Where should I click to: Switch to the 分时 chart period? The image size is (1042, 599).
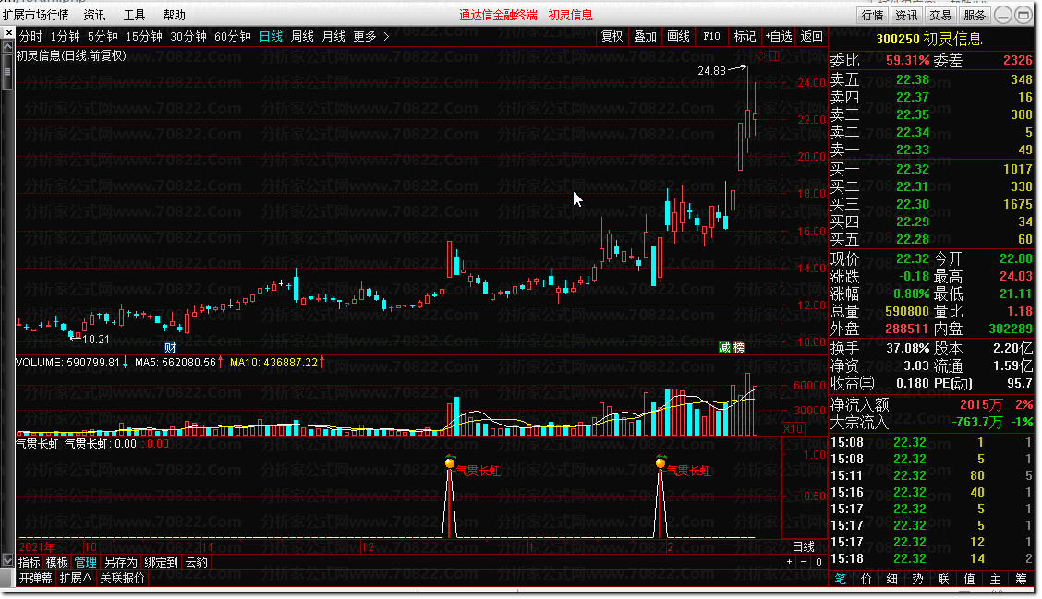pos(30,37)
